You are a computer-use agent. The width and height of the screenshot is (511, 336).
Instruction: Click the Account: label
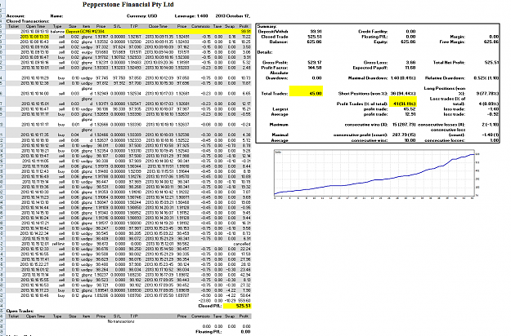tap(16, 16)
